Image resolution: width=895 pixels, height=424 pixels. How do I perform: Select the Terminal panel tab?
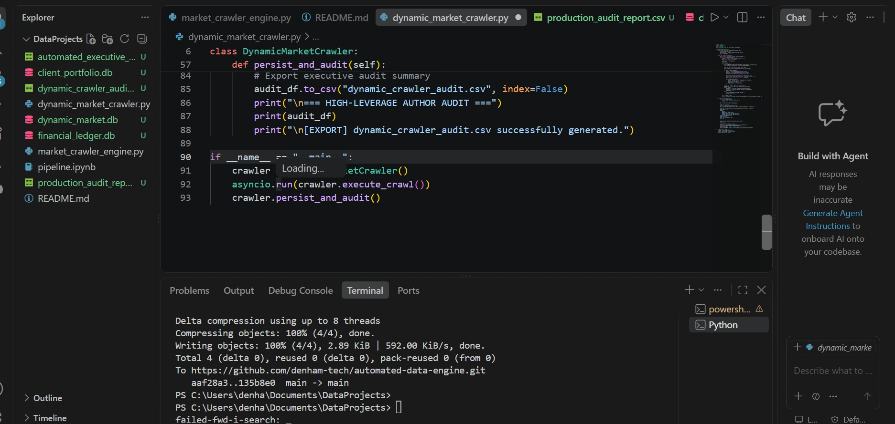365,290
